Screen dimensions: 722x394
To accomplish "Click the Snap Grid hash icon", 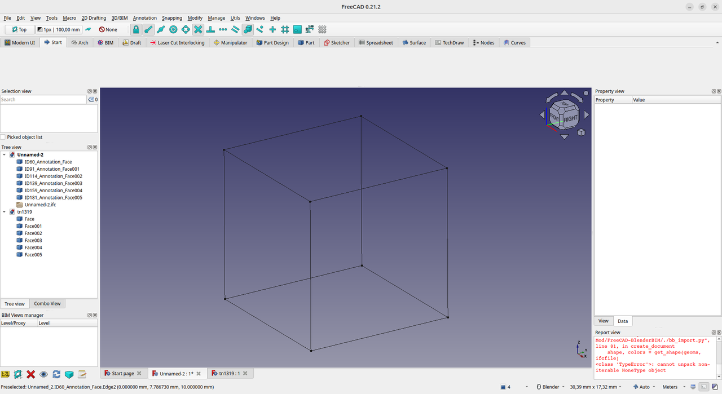I will point(285,29).
